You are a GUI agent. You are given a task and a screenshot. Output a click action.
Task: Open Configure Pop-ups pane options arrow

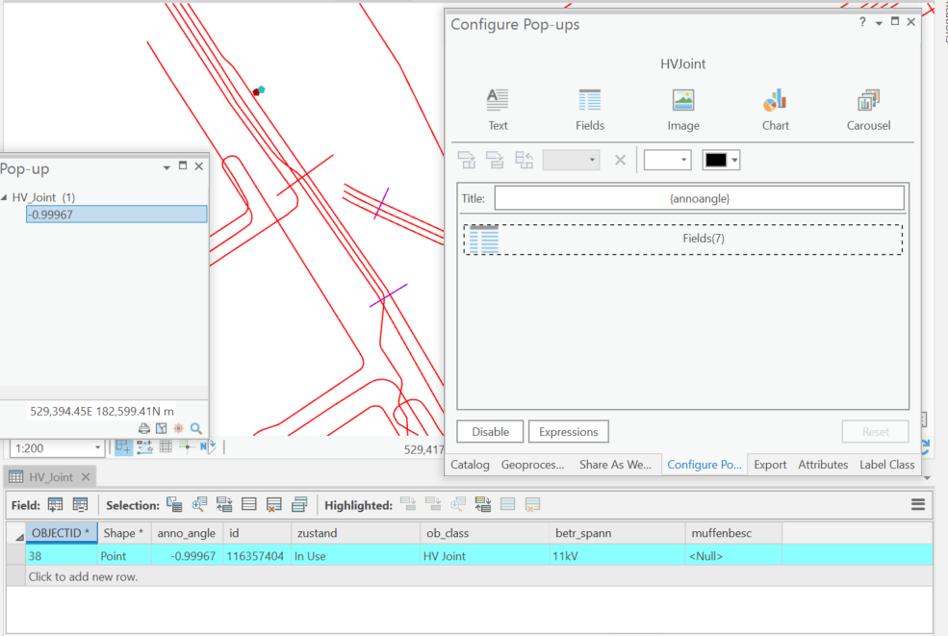click(x=879, y=22)
